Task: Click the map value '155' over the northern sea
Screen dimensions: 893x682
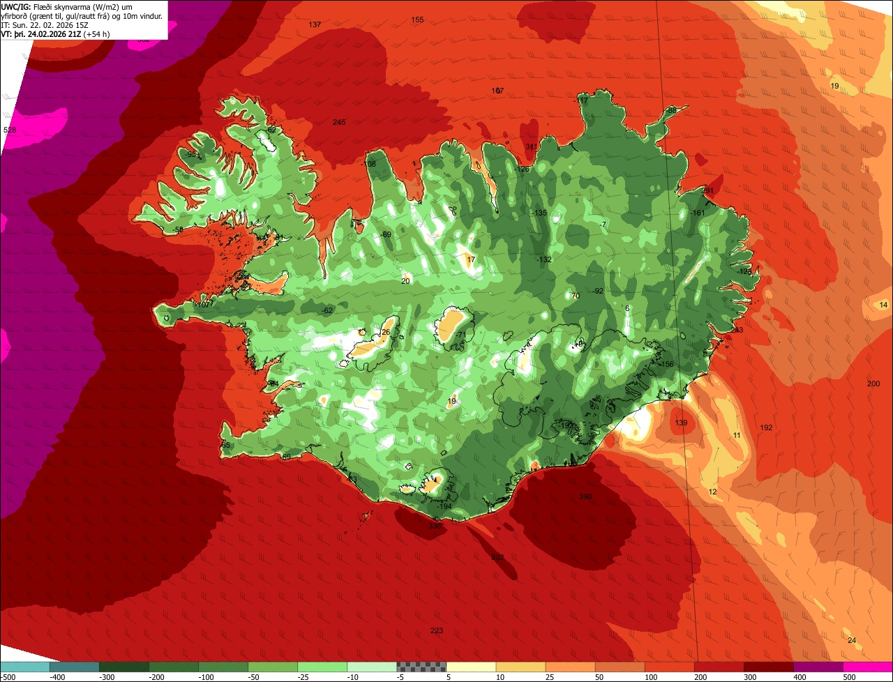Action: click(x=417, y=20)
